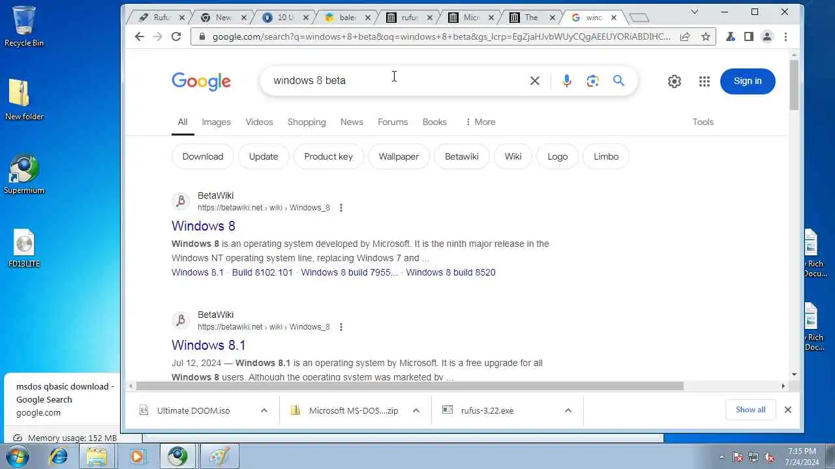The image size is (835, 469).
Task: Select the Limbo filter chip
Action: click(x=606, y=156)
